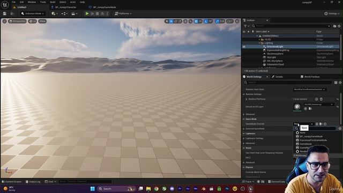Viewport: 343px width, 193px height.
Task: Switch to the BP_JumpyGameMode tab
Action: 105,7
